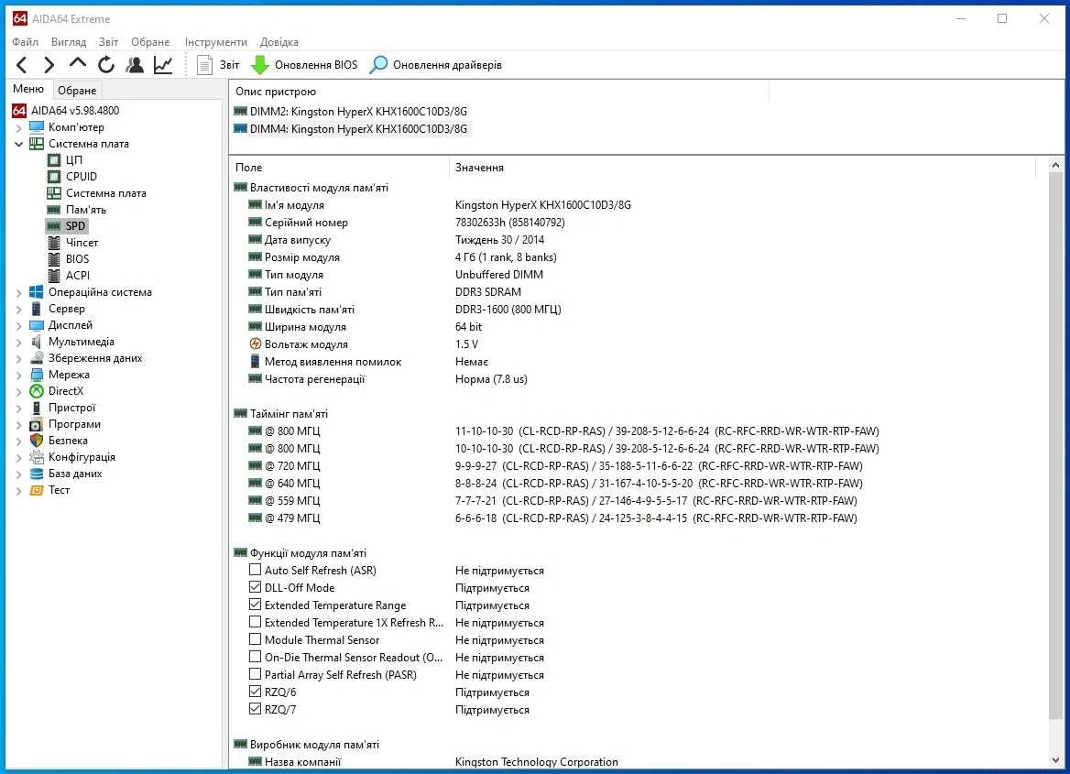1070x774 pixels.
Task: Click the Звіт report page icon
Action: click(x=204, y=65)
